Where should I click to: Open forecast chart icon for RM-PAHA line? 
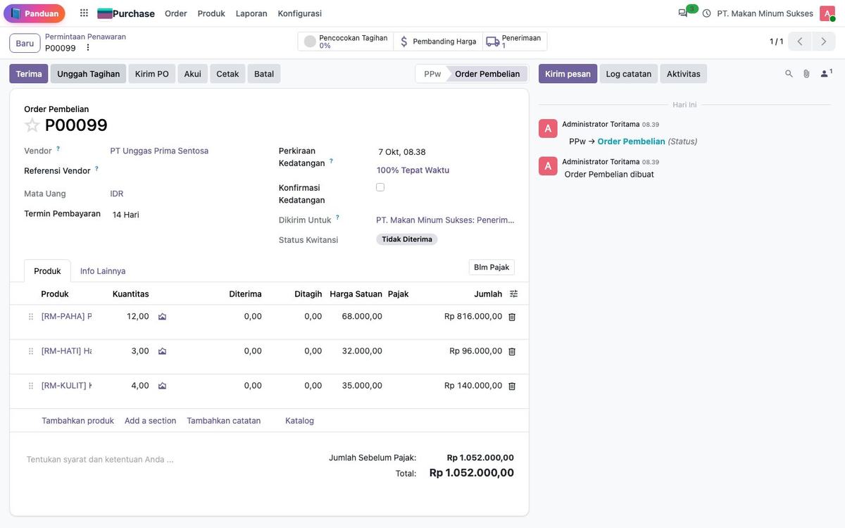coord(162,317)
